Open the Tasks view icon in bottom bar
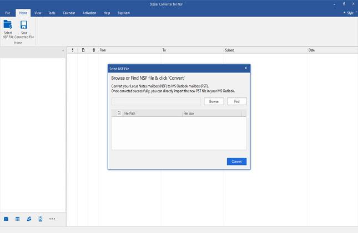 [x=41, y=219]
